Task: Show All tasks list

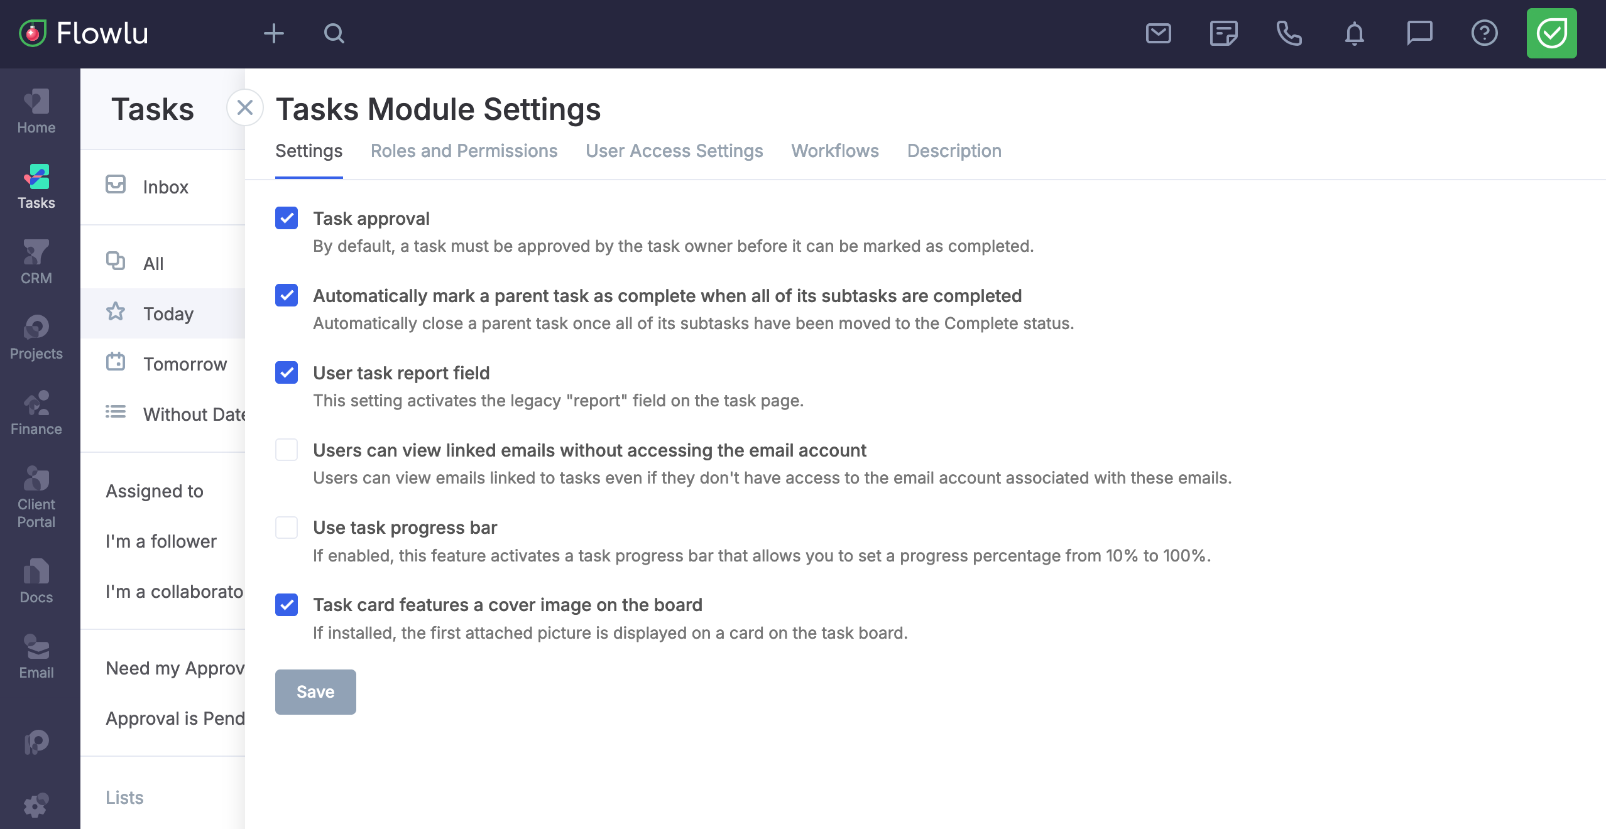Action: coord(163,263)
